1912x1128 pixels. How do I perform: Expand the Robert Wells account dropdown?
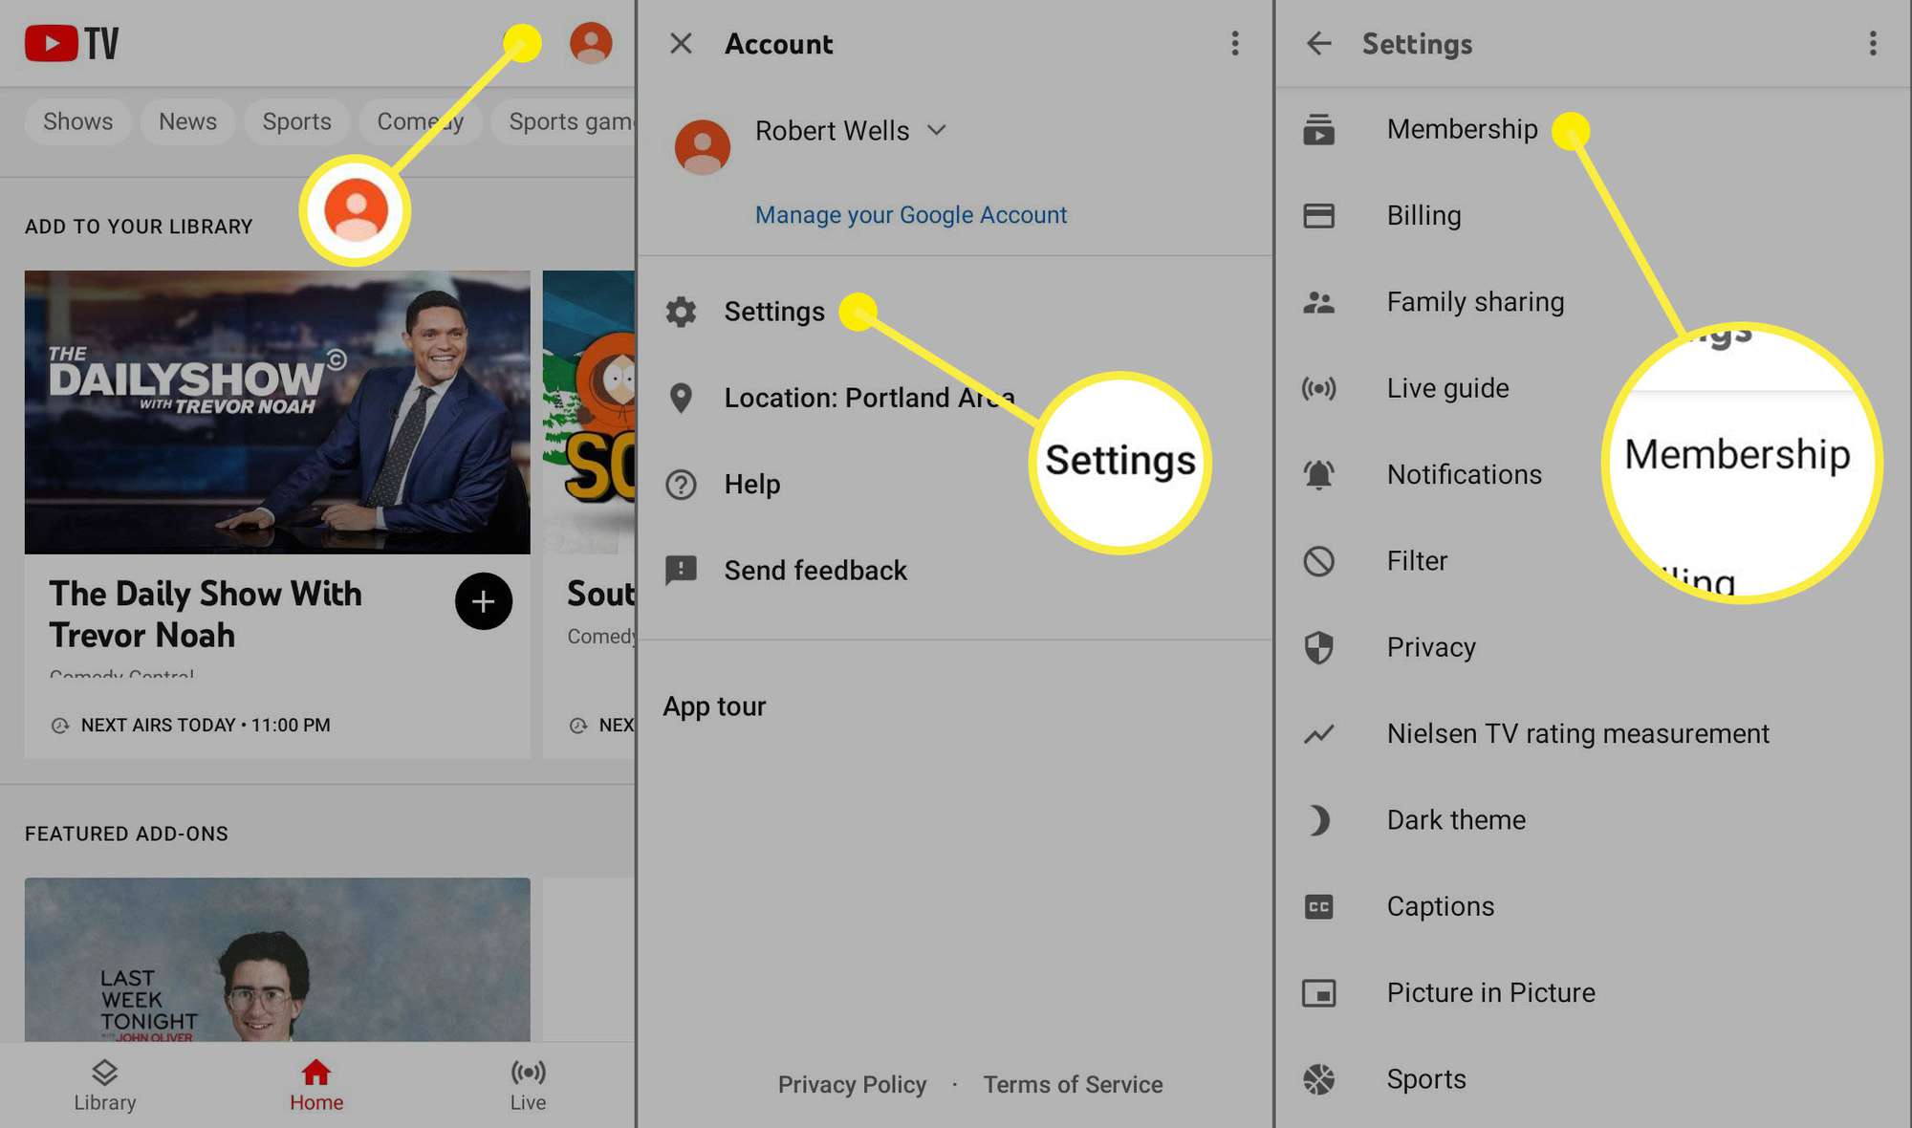pos(942,129)
